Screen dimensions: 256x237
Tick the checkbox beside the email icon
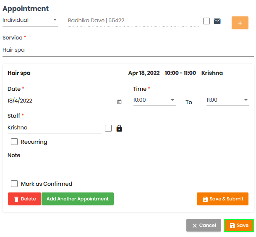click(x=206, y=21)
